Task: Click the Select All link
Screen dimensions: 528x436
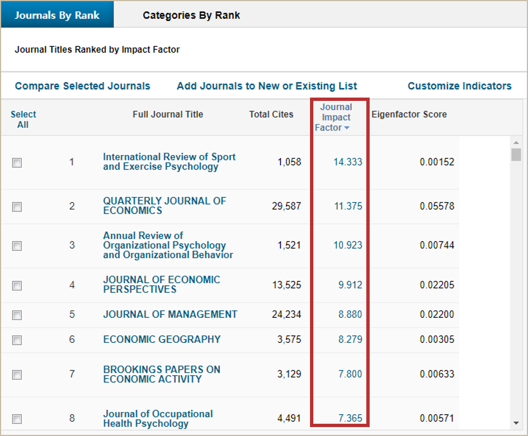Action: [x=23, y=119]
